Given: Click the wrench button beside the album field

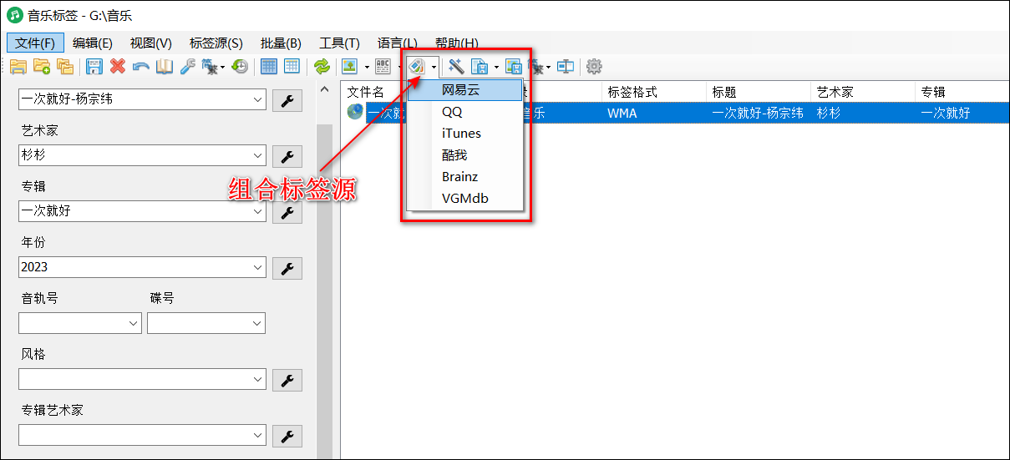Looking at the screenshot, I should pyautogui.click(x=287, y=212).
